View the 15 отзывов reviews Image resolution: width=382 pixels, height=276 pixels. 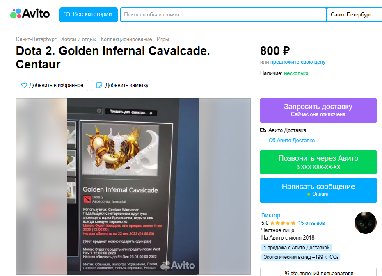[x=311, y=223]
